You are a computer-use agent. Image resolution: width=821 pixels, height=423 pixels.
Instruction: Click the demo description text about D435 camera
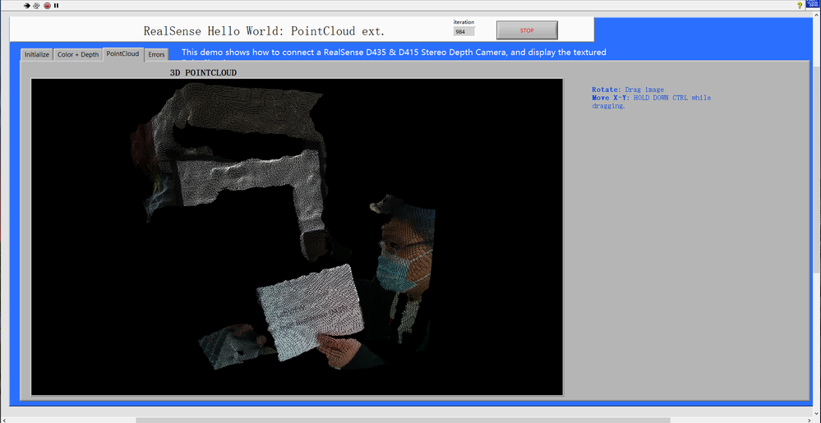point(394,53)
